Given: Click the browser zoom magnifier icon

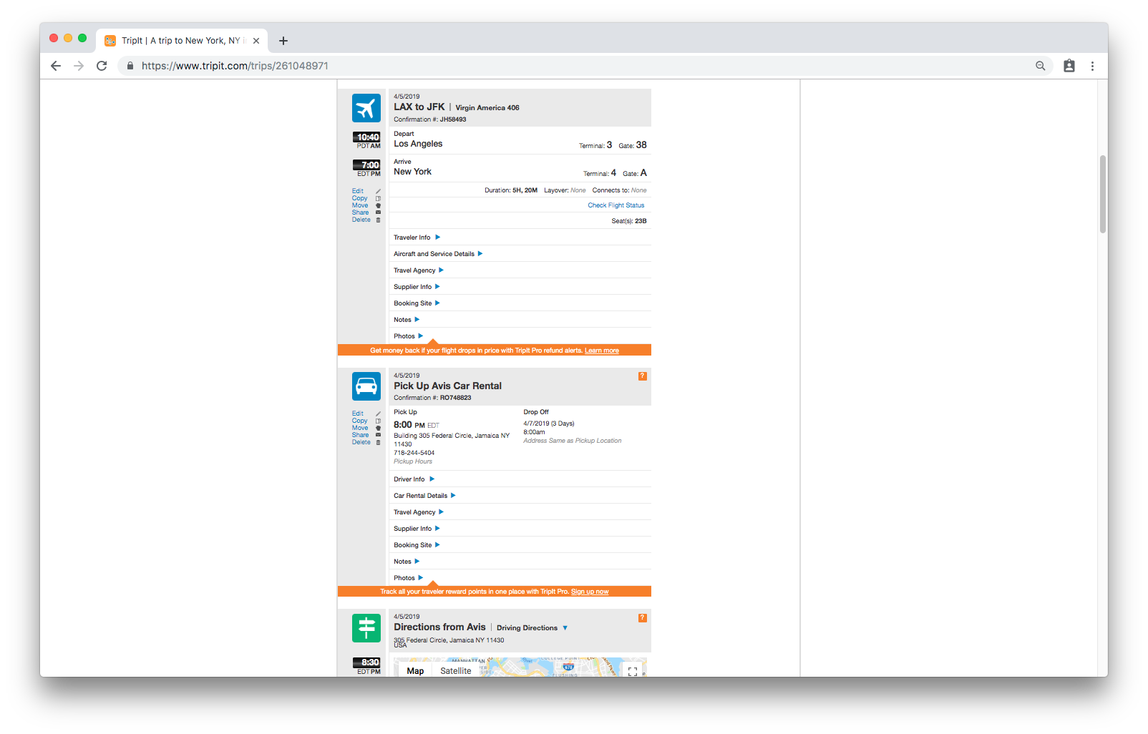Looking at the screenshot, I should point(1041,66).
